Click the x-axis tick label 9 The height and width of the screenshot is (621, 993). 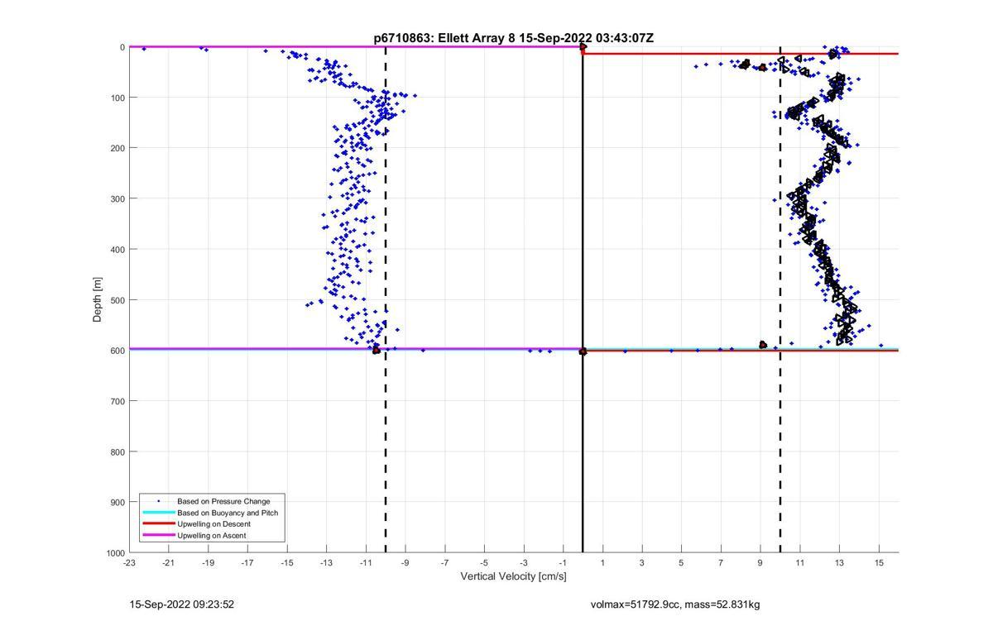click(760, 563)
